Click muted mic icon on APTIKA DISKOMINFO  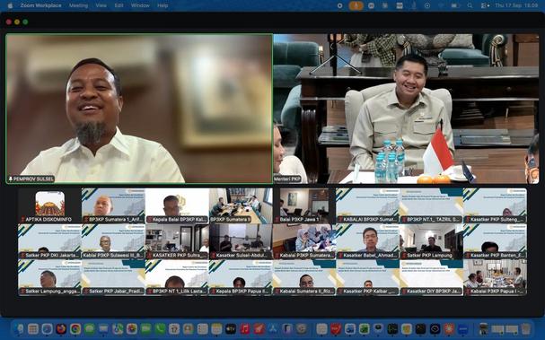(x=23, y=220)
